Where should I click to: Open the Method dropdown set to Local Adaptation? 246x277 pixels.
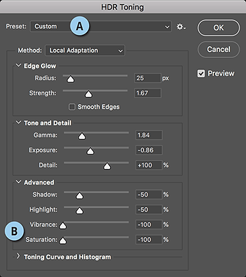tap(85, 50)
